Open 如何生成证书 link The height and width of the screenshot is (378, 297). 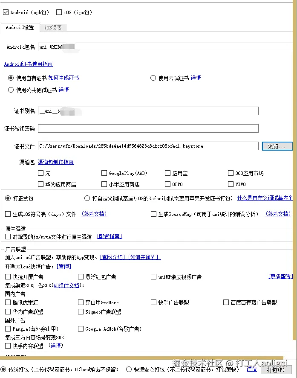pos(64,78)
